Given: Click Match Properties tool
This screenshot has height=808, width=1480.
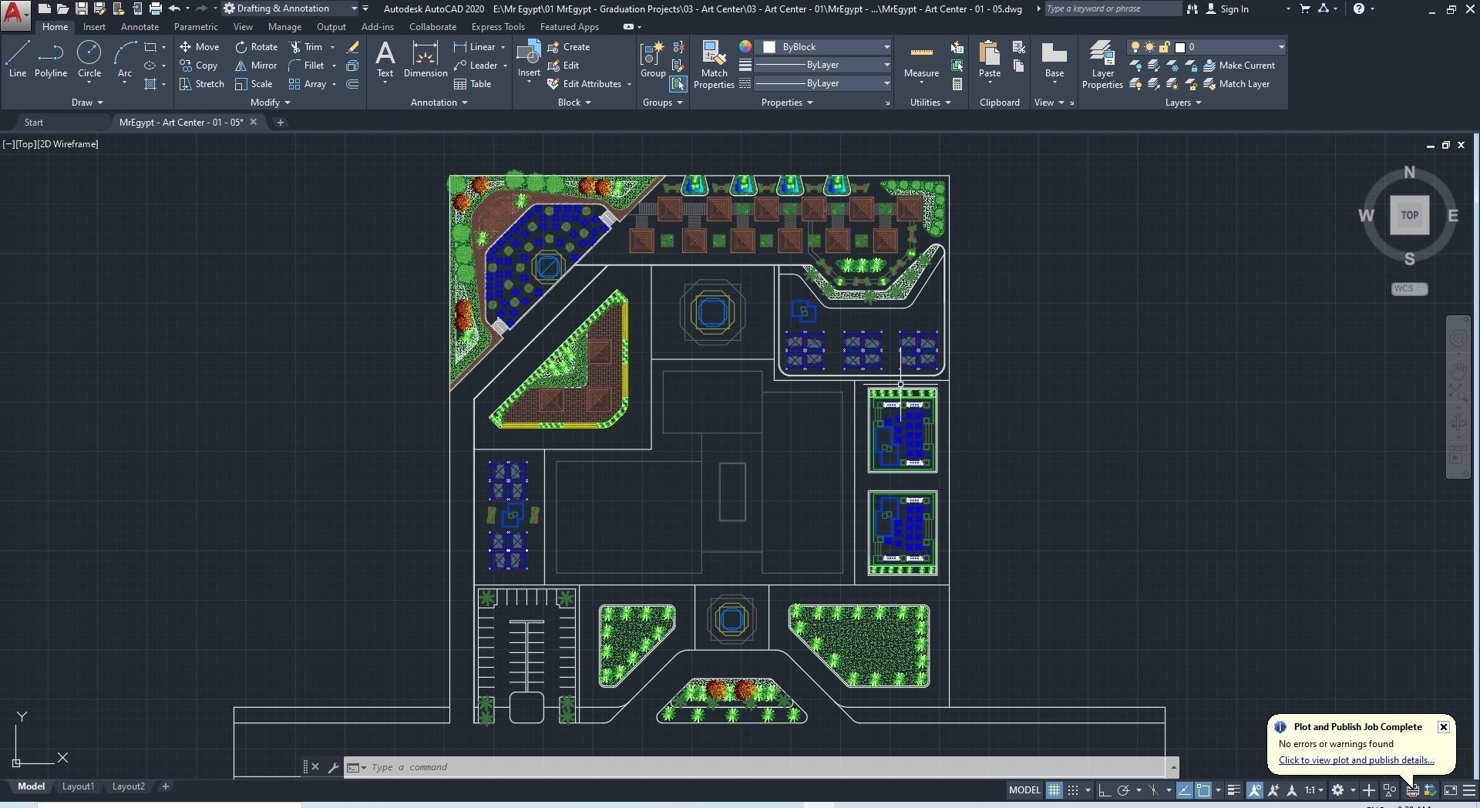Looking at the screenshot, I should coord(714,66).
